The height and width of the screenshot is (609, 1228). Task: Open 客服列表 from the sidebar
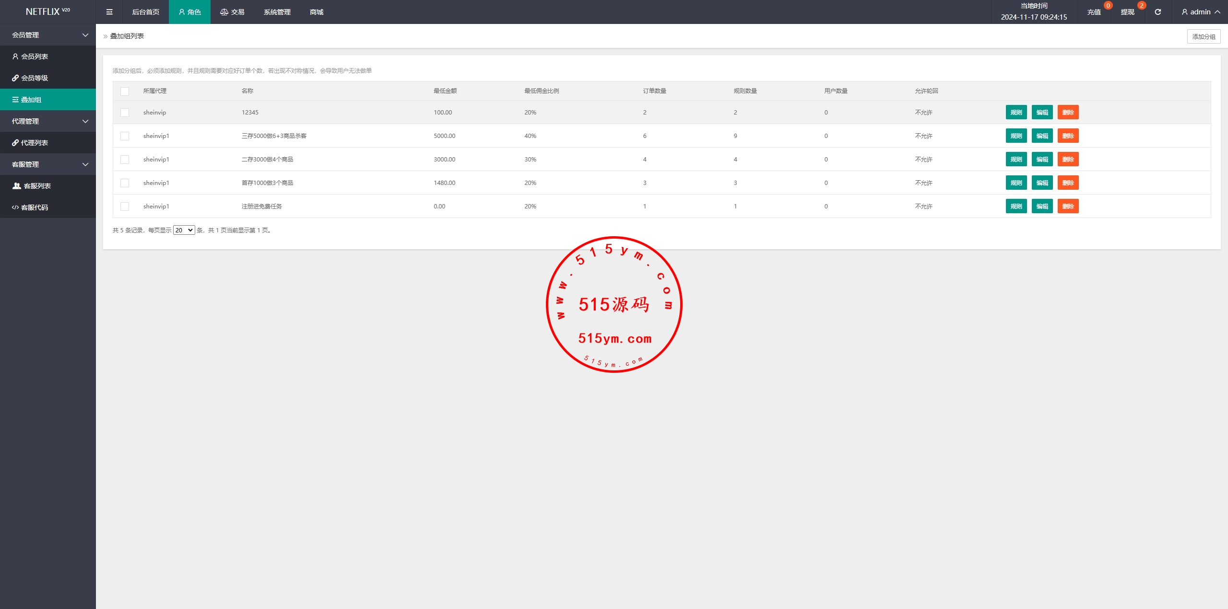point(37,186)
